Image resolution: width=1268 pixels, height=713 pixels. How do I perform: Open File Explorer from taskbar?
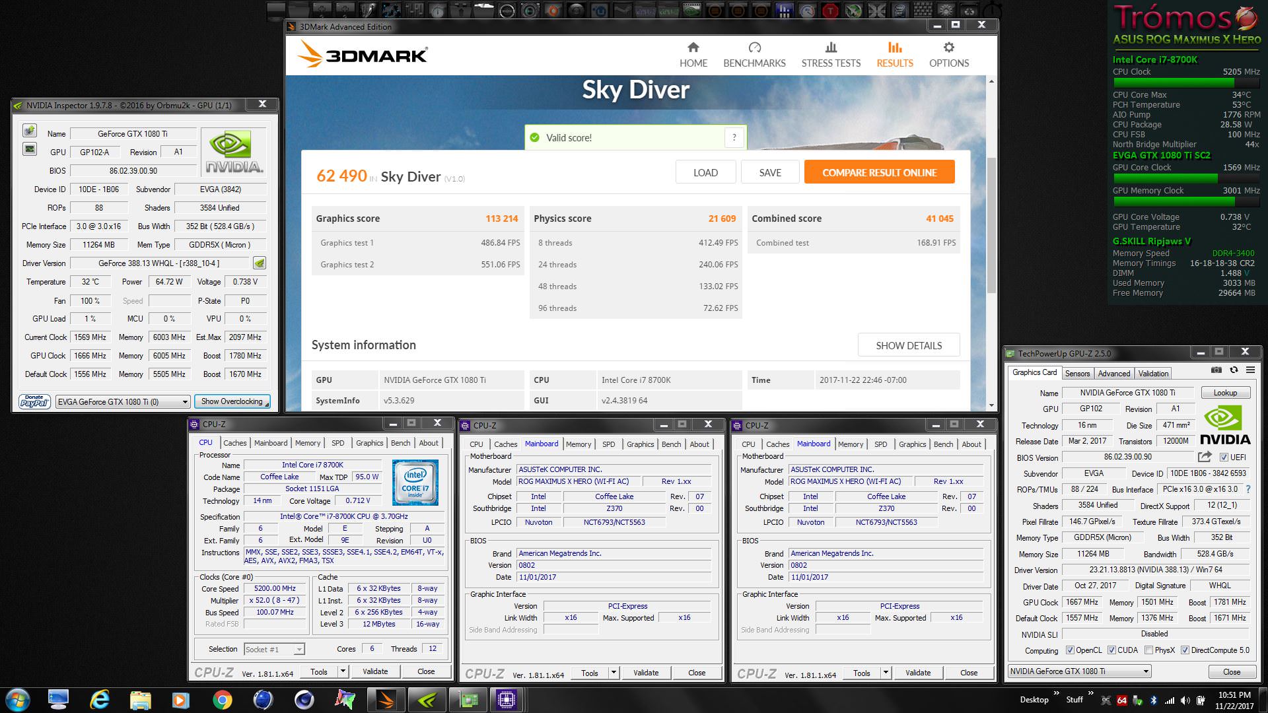tap(140, 700)
